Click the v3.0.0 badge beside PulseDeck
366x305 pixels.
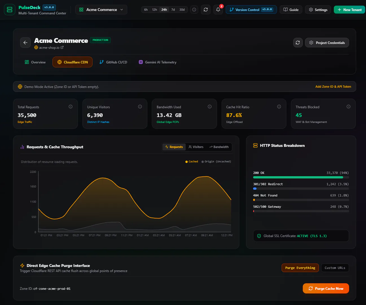(x=49, y=7)
